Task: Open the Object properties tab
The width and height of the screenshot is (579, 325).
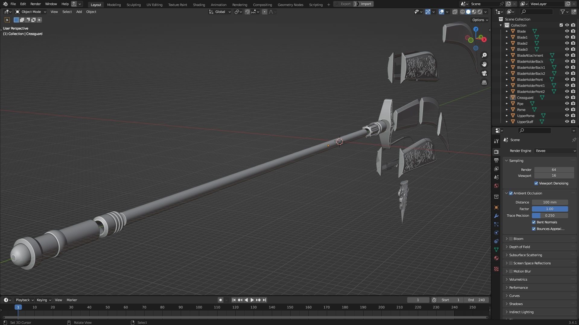Action: click(x=496, y=207)
